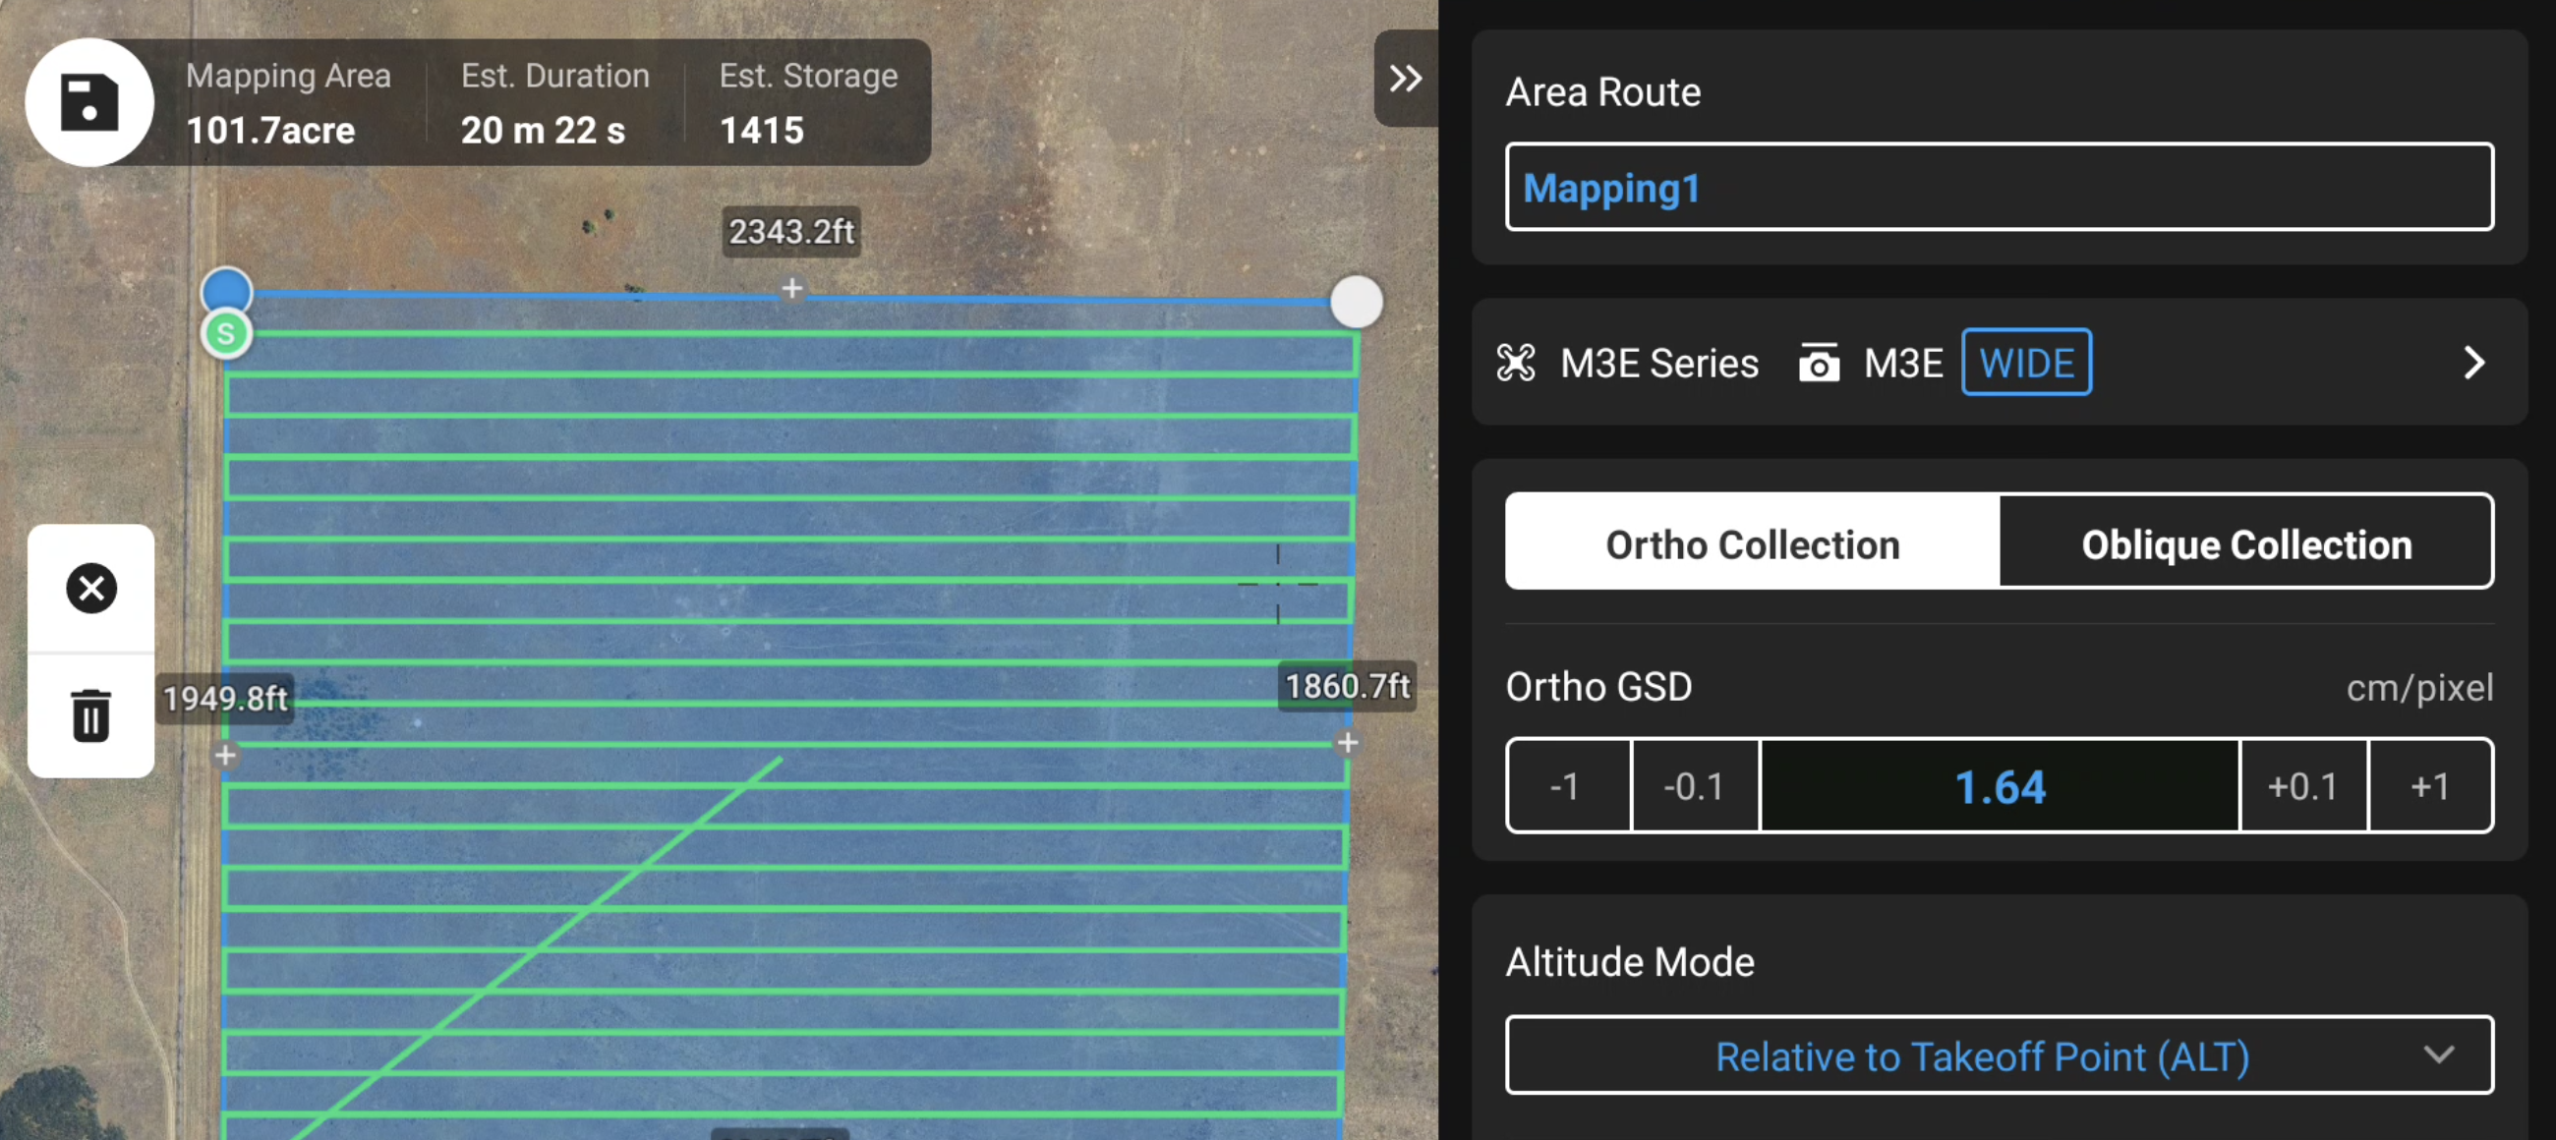
Task: Decrease Ortho GSD by 1
Action: pos(1566,786)
